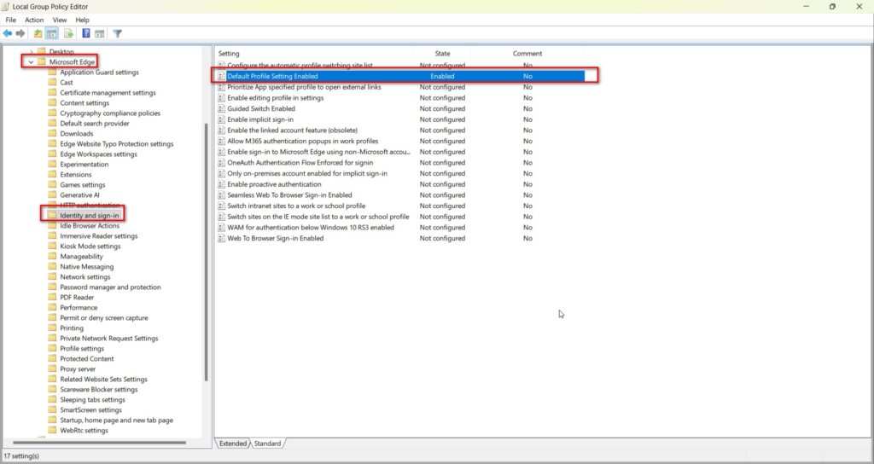Select Enable editing profile in settings policy
Image resolution: width=874 pixels, height=464 pixels.
point(276,98)
